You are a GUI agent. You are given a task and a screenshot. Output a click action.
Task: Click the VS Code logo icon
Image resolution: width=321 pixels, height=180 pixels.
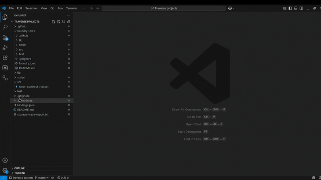point(4,8)
